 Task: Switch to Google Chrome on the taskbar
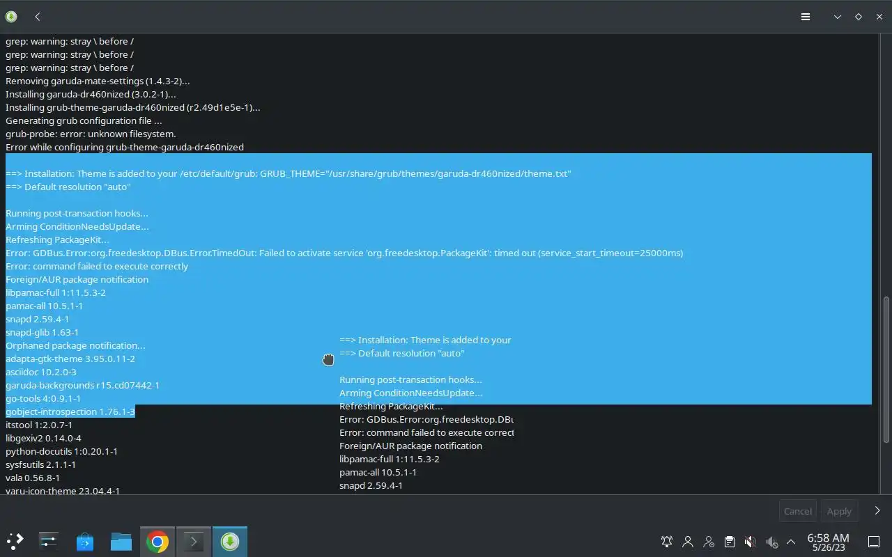pos(157,541)
